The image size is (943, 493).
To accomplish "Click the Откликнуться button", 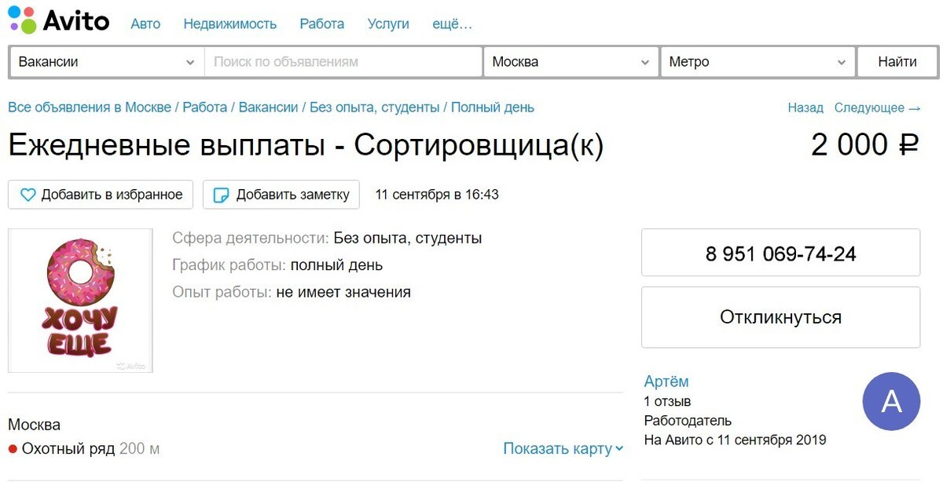I will click(780, 317).
